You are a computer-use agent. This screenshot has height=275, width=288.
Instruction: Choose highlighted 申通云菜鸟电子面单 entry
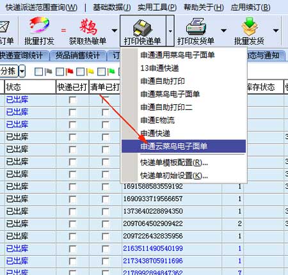tap(184, 146)
